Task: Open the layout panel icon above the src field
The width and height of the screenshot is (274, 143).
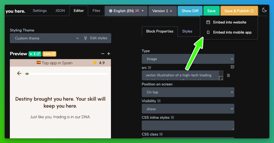Action: pyautogui.click(x=233, y=67)
